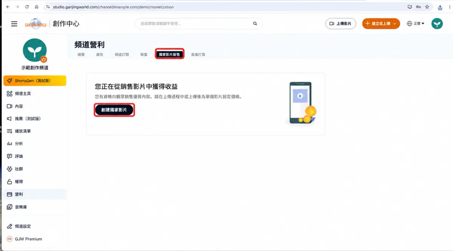Viewport: 453px width, 251px height.
Task: Open 頻道設定 in the sidebar
Action: pyautogui.click(x=35, y=227)
